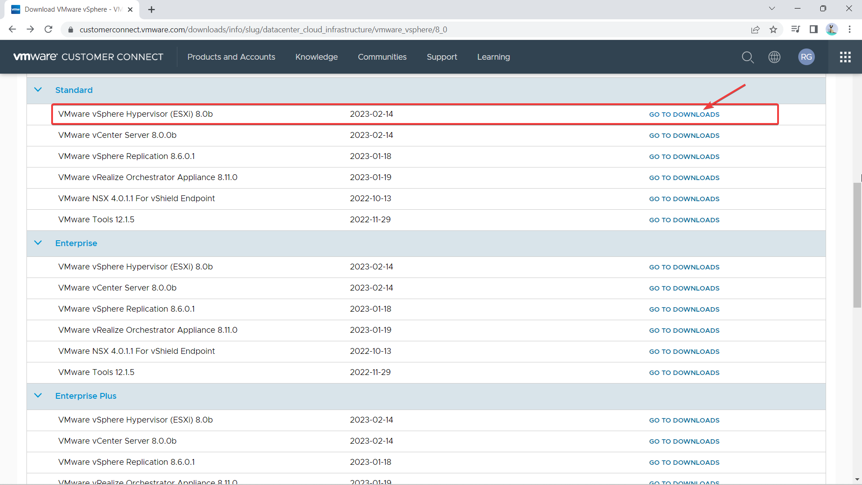Go to downloads for Enterprise Plus ESXi 8.0b
The width and height of the screenshot is (862, 485).
tap(684, 420)
